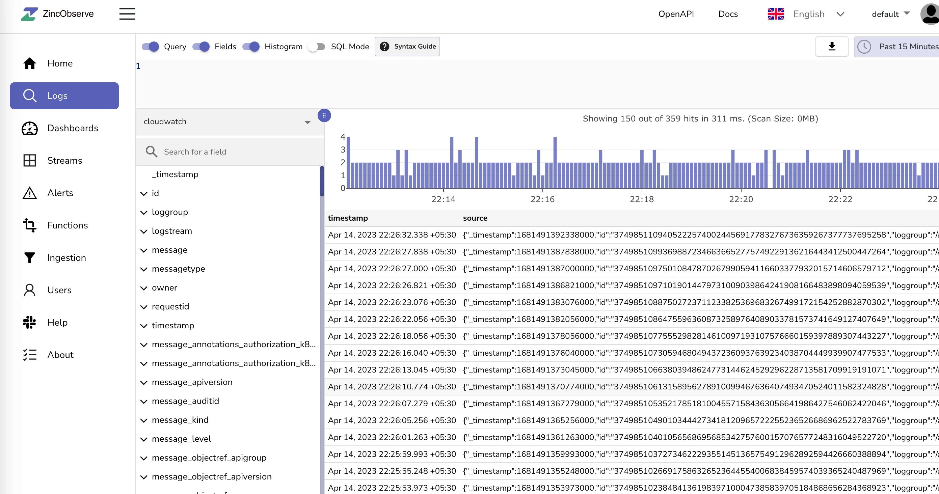Open the Syntax Guide
The width and height of the screenshot is (939, 494).
(407, 46)
